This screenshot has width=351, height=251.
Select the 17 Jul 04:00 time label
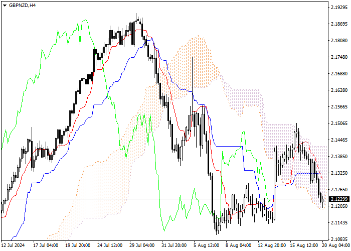tap(46, 245)
